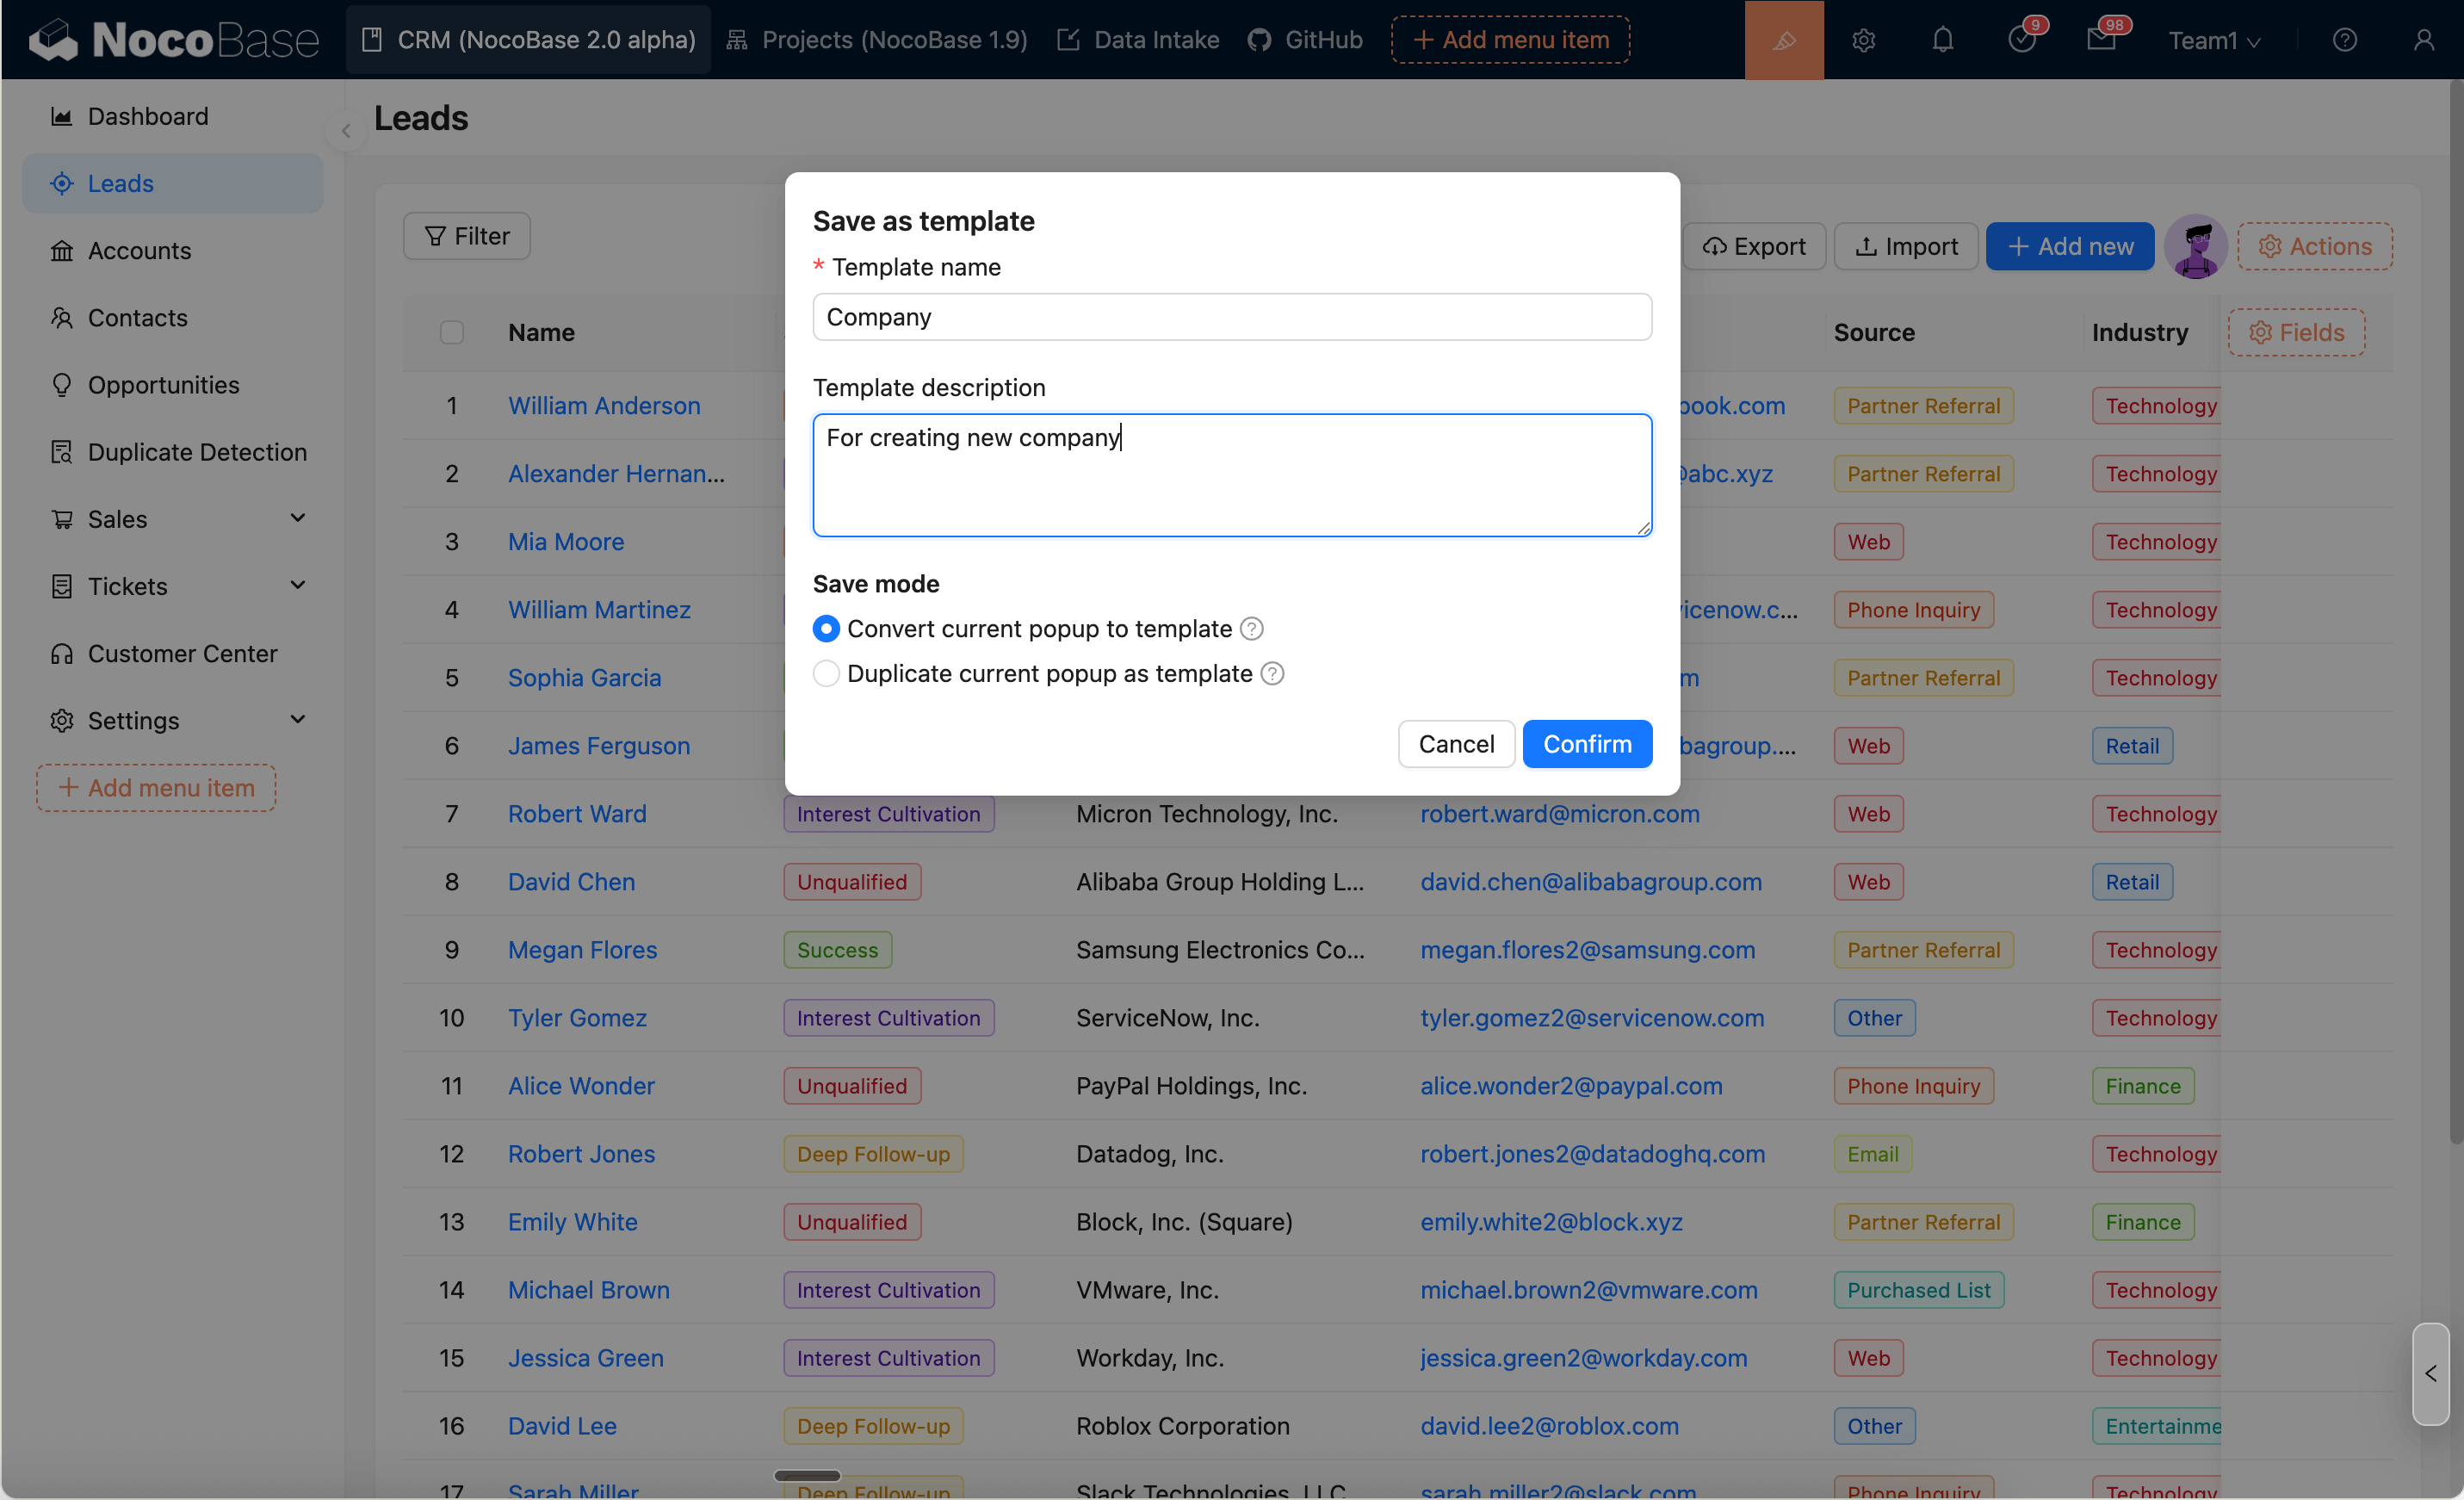Open the Team1 dropdown

point(2213,40)
